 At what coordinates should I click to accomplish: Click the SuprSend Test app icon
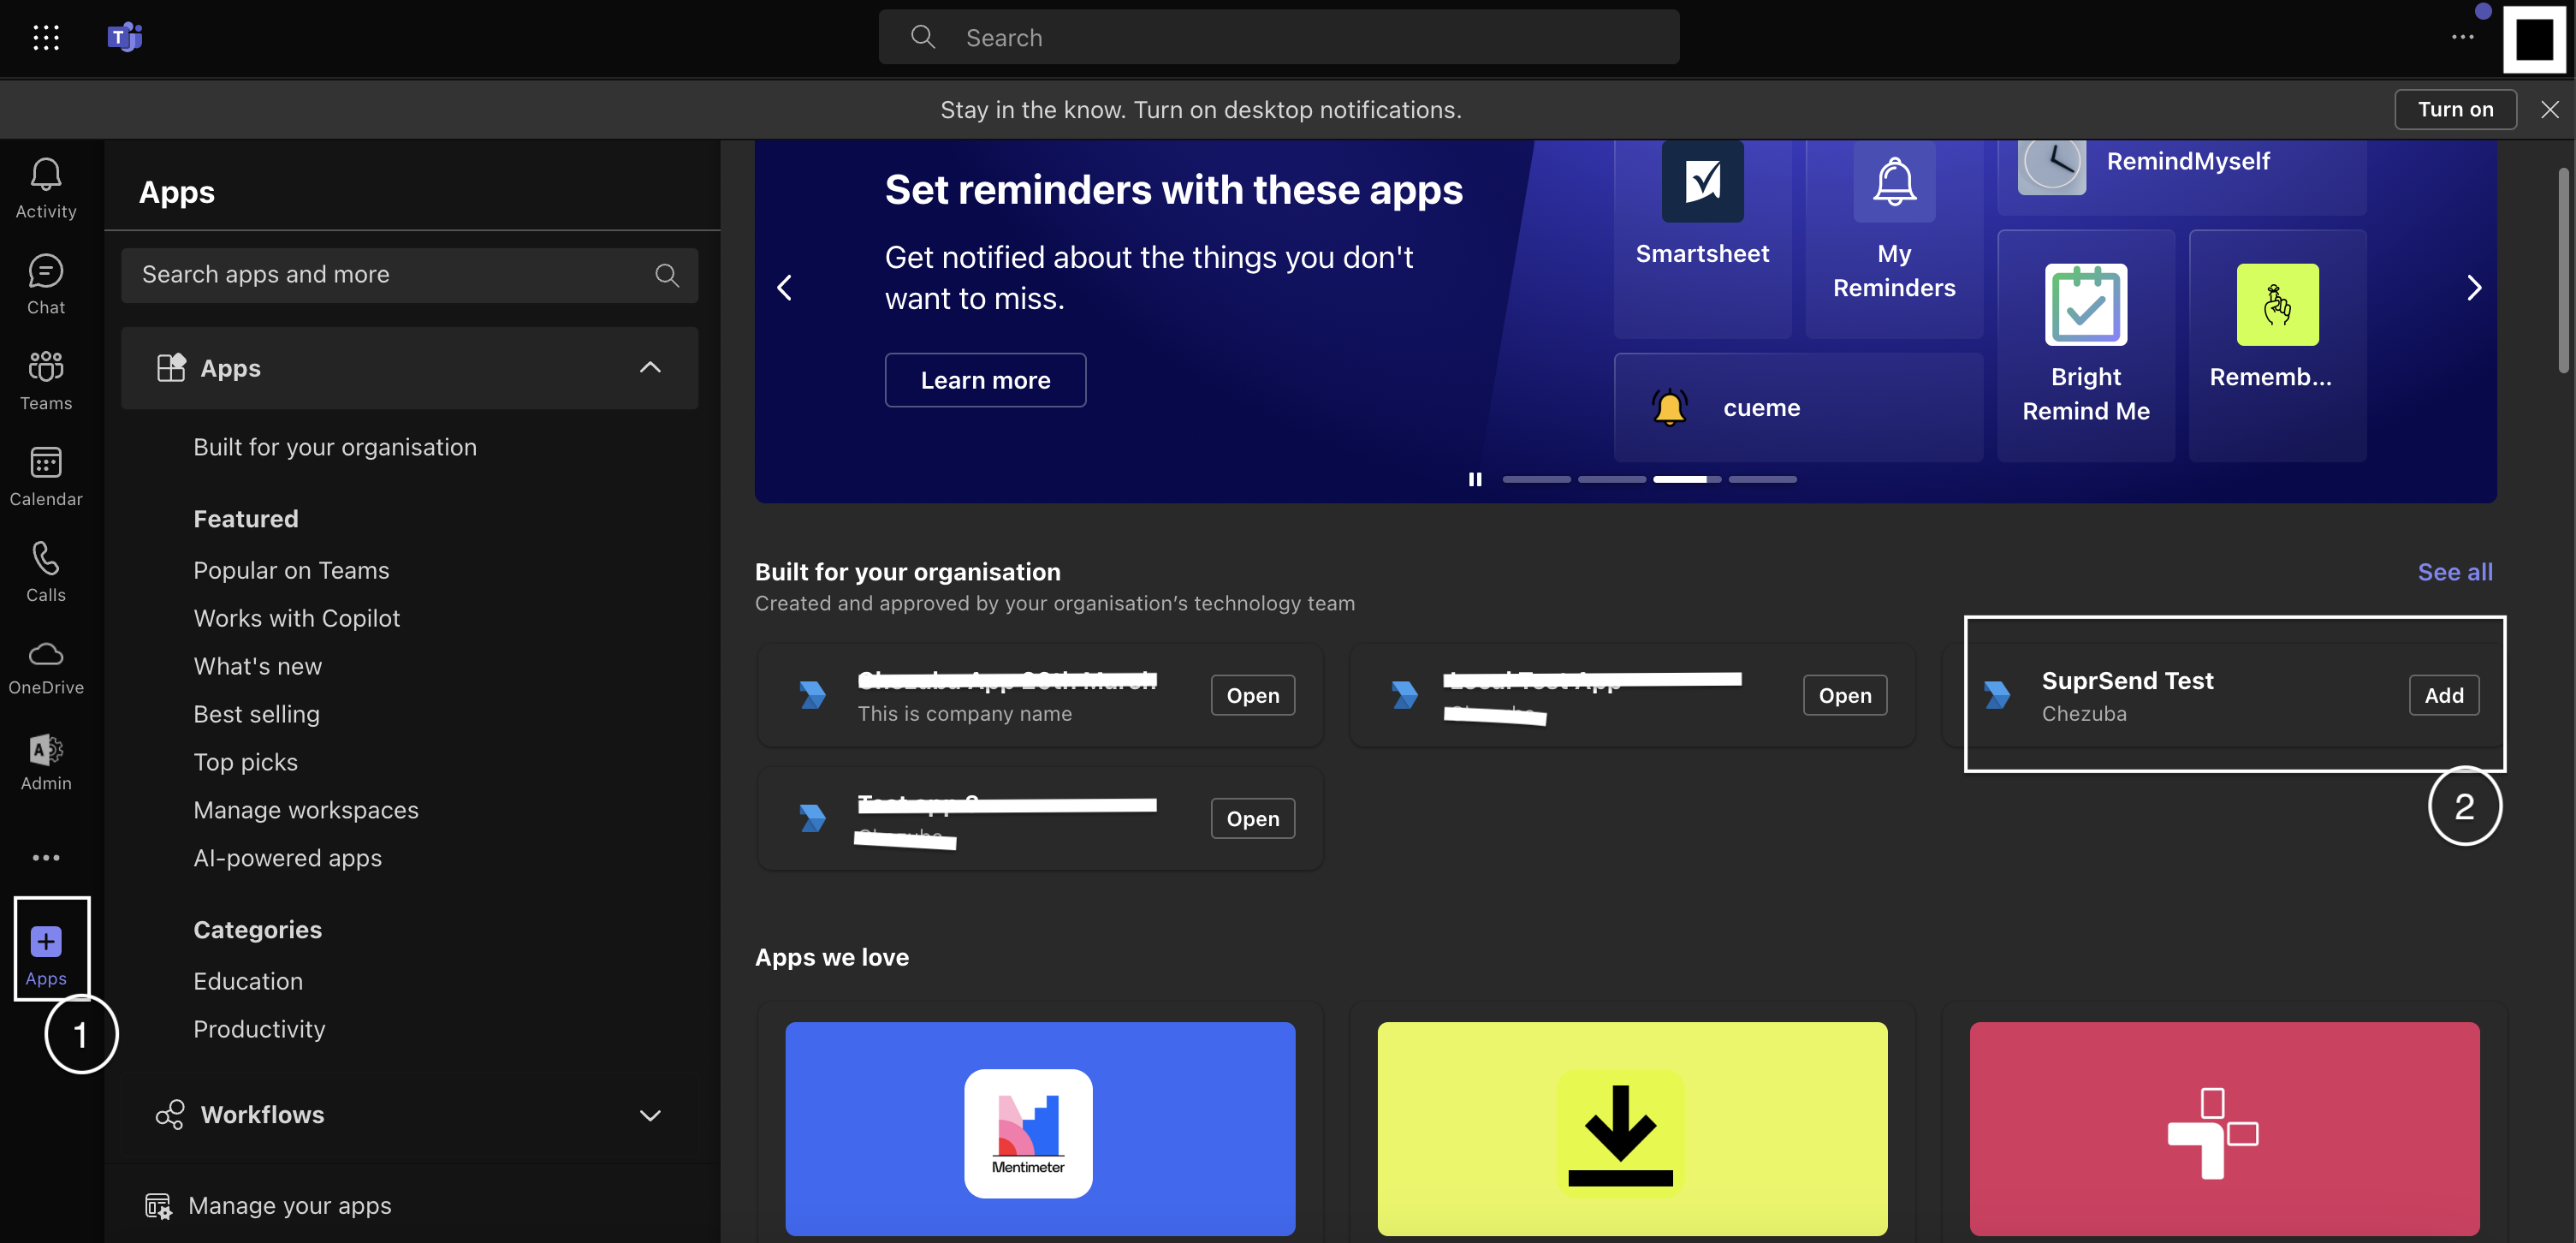coord(1997,695)
